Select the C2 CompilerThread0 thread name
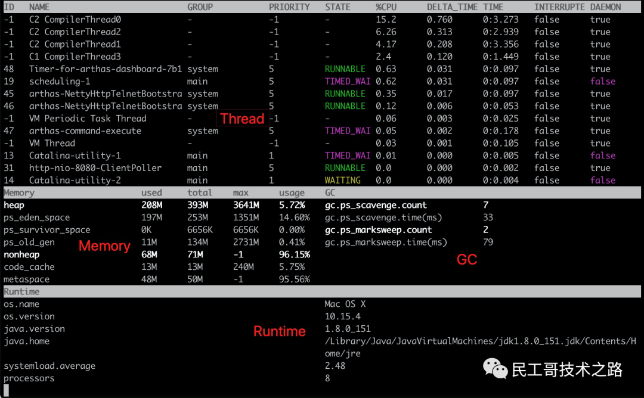Viewport: 644px width, 398px height. 75,19
